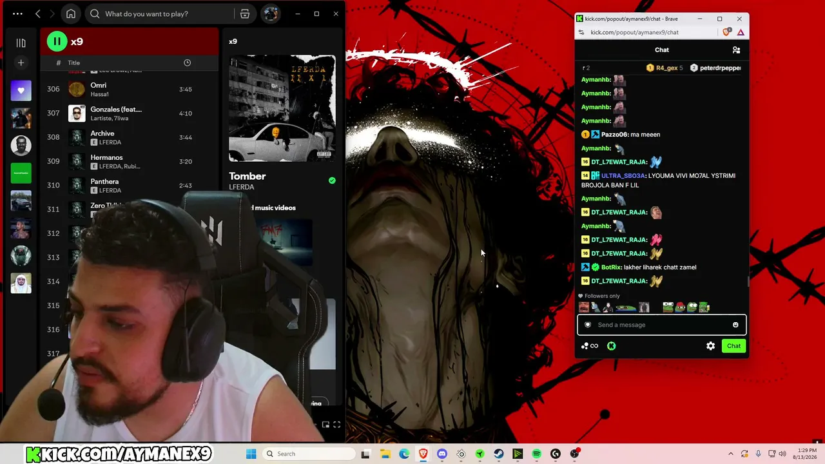Open the Tomber album cover in Now Playing
Screen dimensions: 825x464
(282, 108)
